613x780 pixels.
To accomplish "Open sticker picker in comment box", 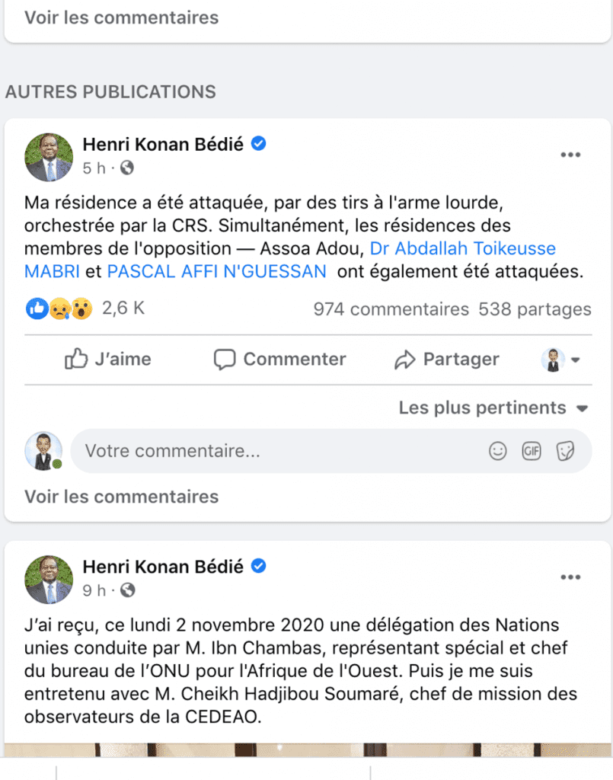I will tap(564, 451).
